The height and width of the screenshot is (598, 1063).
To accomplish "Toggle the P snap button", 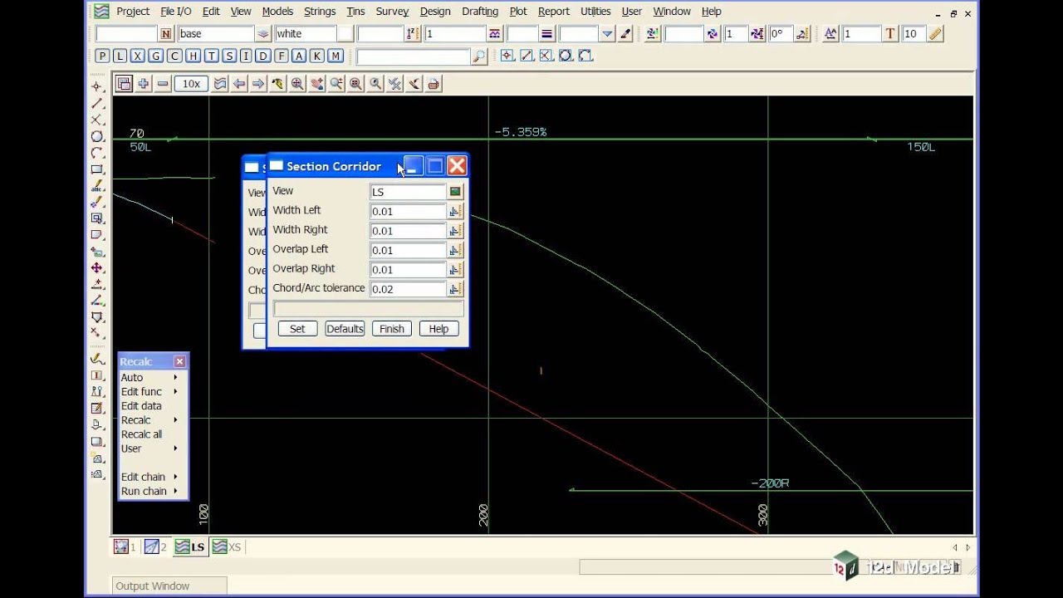I will [x=102, y=56].
